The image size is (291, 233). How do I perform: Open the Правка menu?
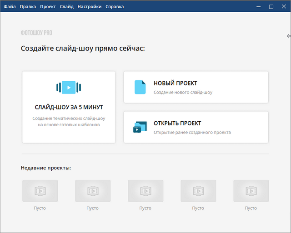point(28,6)
